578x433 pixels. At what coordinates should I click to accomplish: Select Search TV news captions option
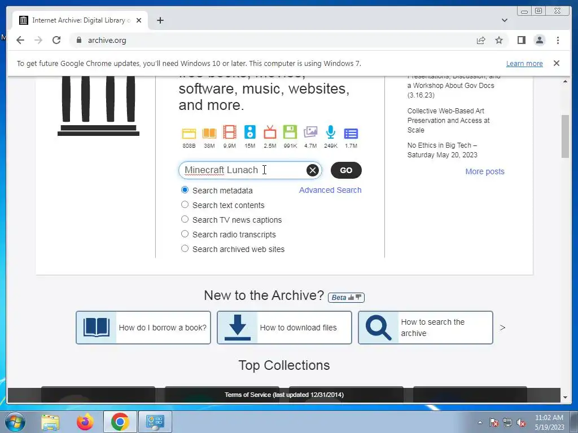pos(185,219)
